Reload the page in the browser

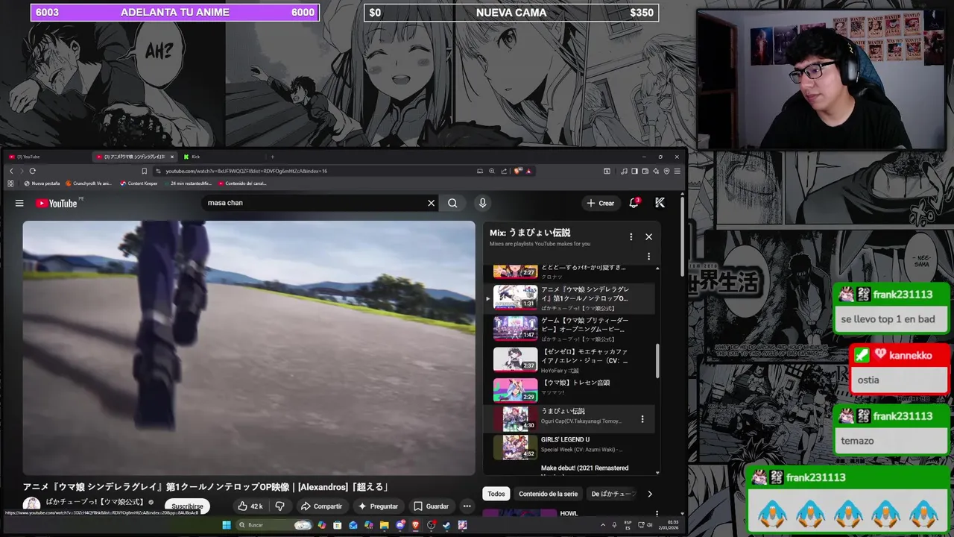(x=32, y=171)
